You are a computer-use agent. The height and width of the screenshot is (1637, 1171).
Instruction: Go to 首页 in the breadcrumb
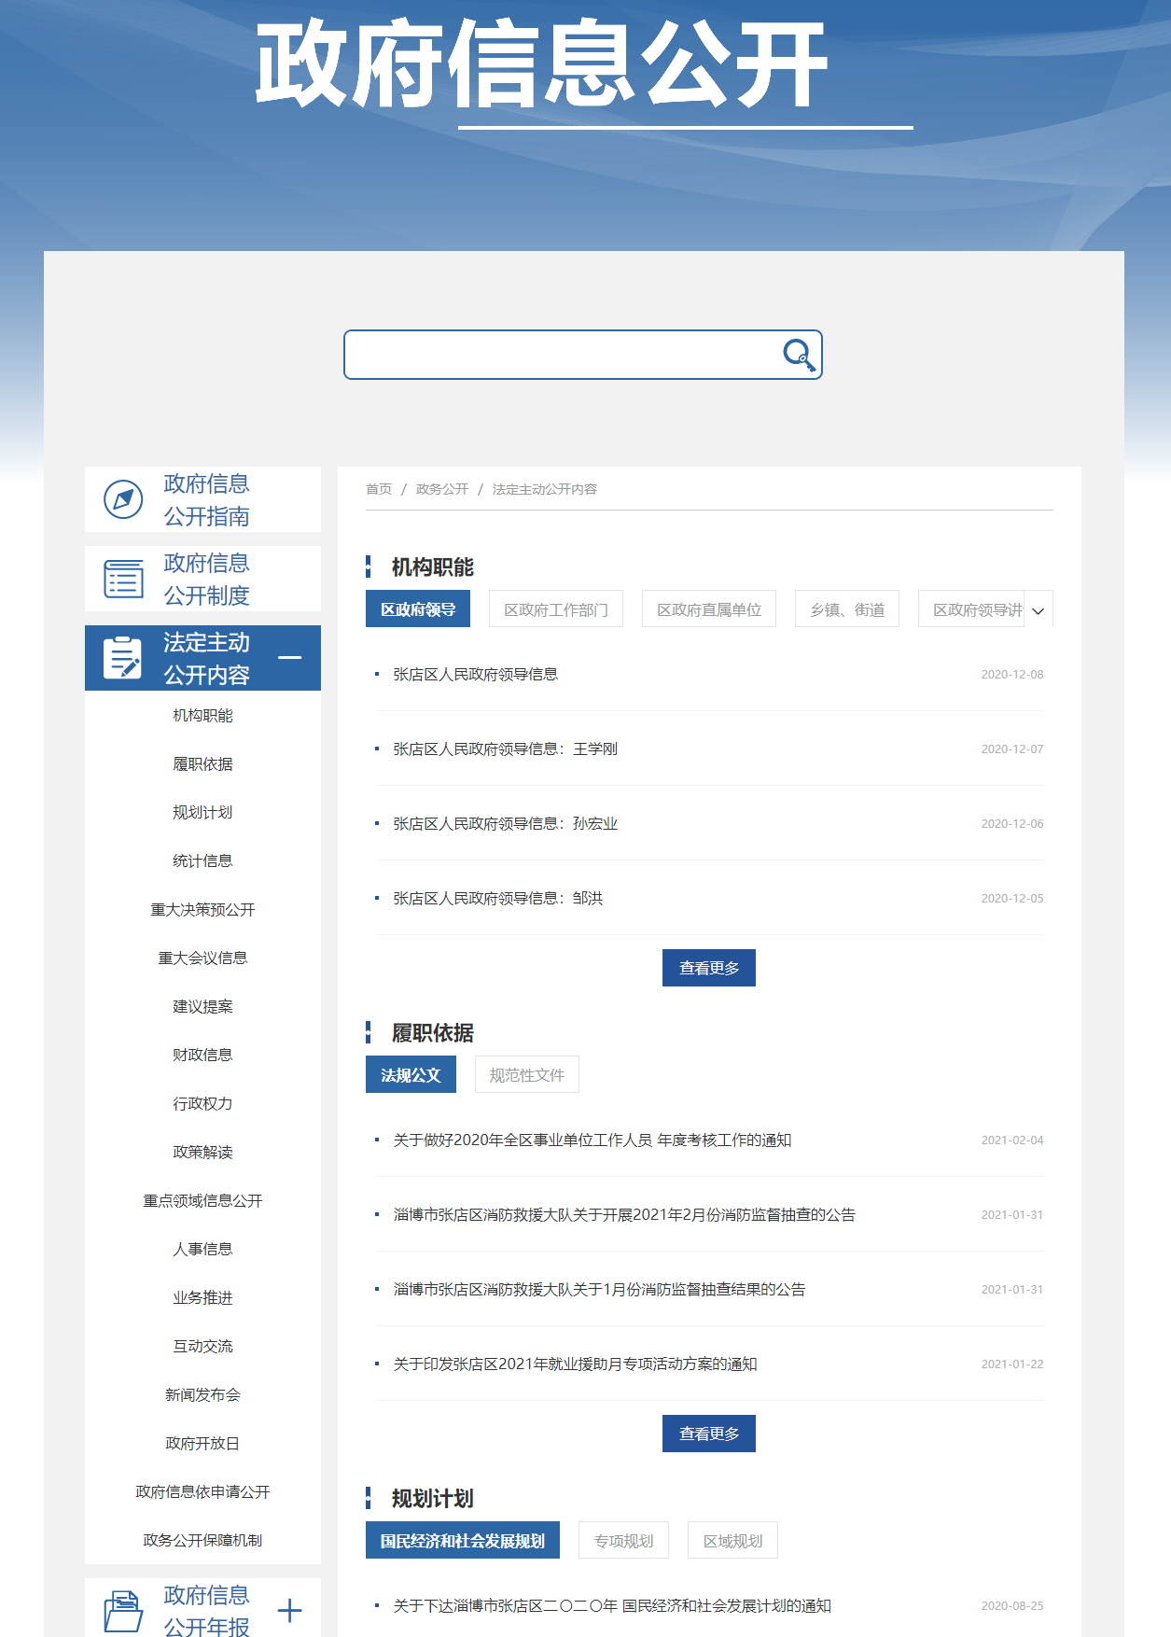tap(379, 489)
